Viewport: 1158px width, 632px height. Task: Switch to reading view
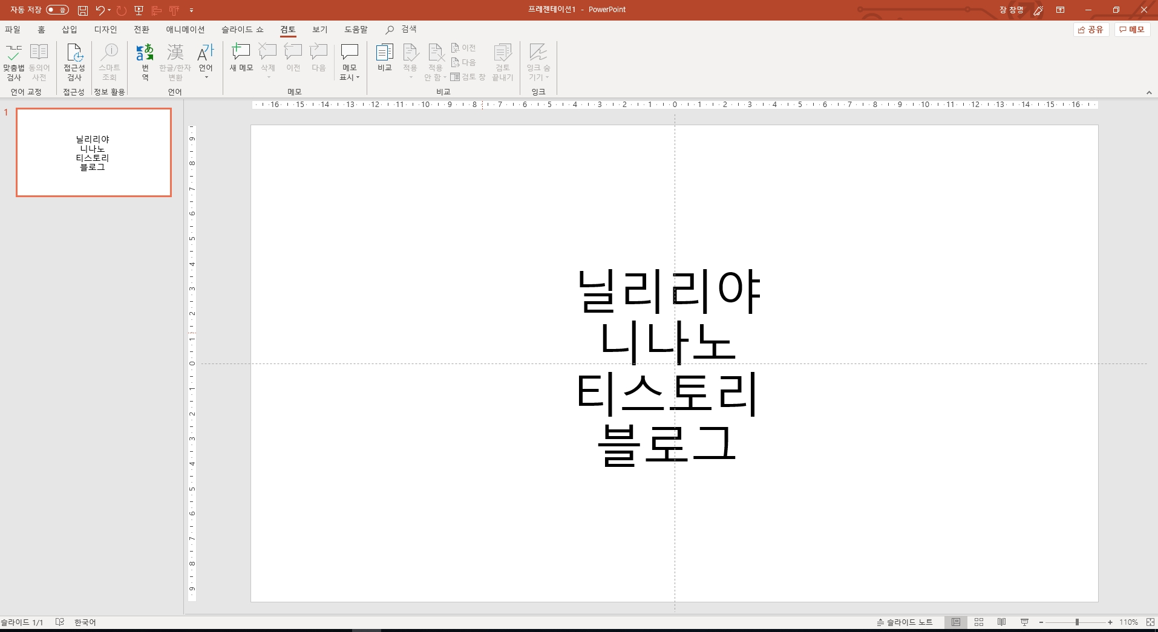[1002, 622]
